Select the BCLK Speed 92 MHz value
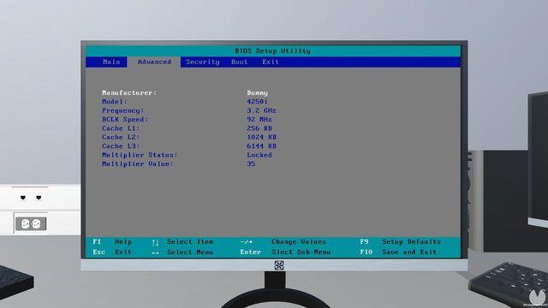This screenshot has width=548, height=308. click(259, 120)
